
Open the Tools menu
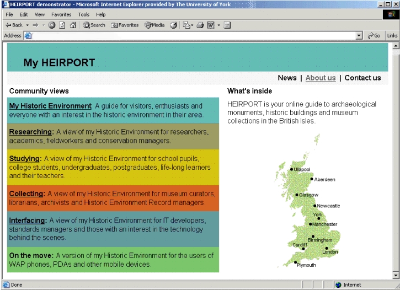[84, 14]
